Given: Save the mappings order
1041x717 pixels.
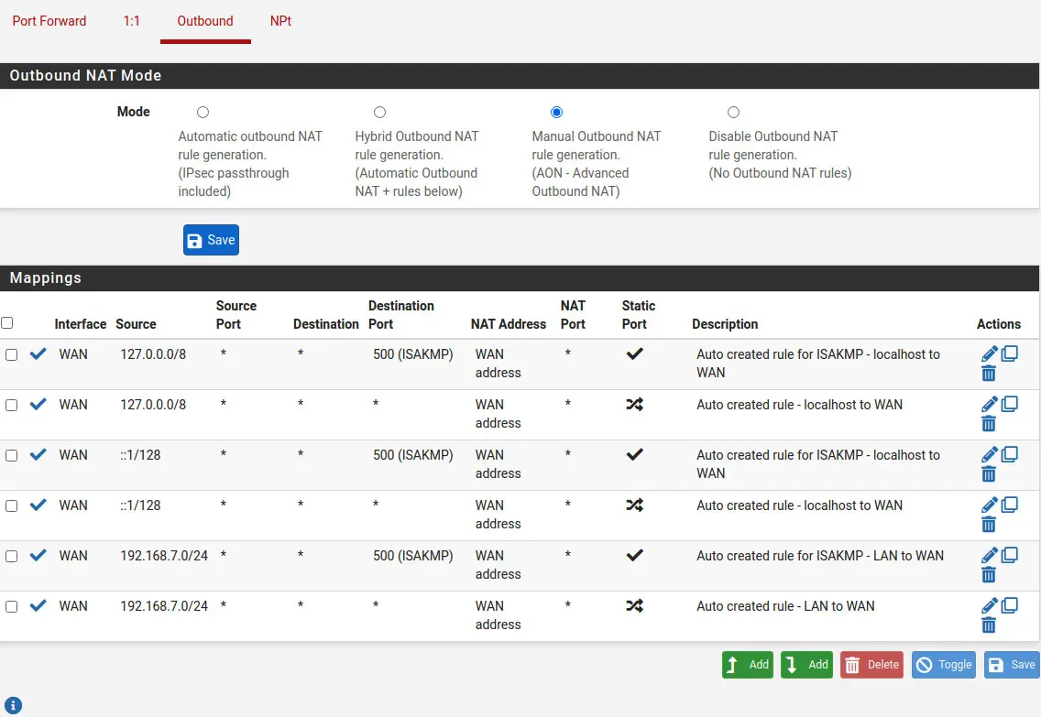Looking at the screenshot, I should click(x=1012, y=665).
